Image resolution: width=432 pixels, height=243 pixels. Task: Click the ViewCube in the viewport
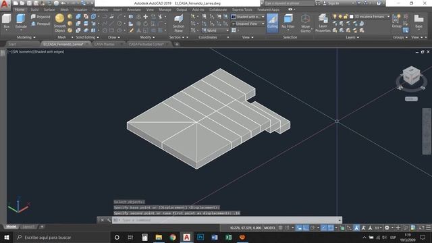411,76
